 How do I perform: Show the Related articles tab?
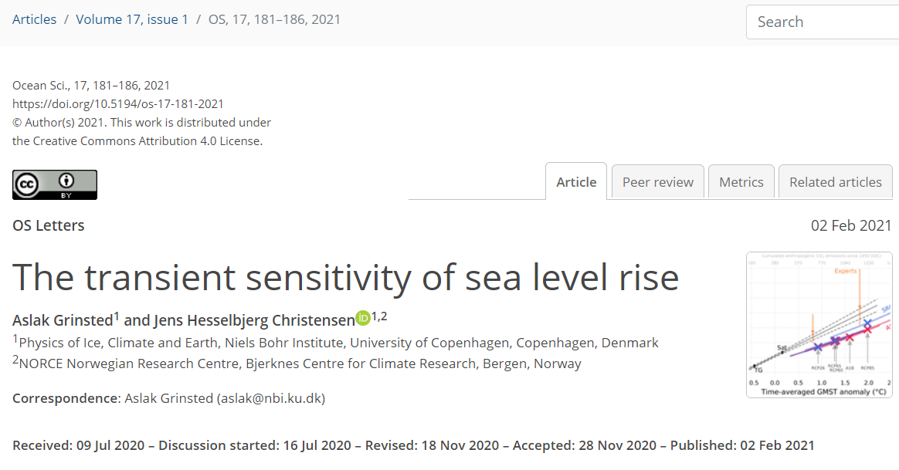(x=835, y=182)
